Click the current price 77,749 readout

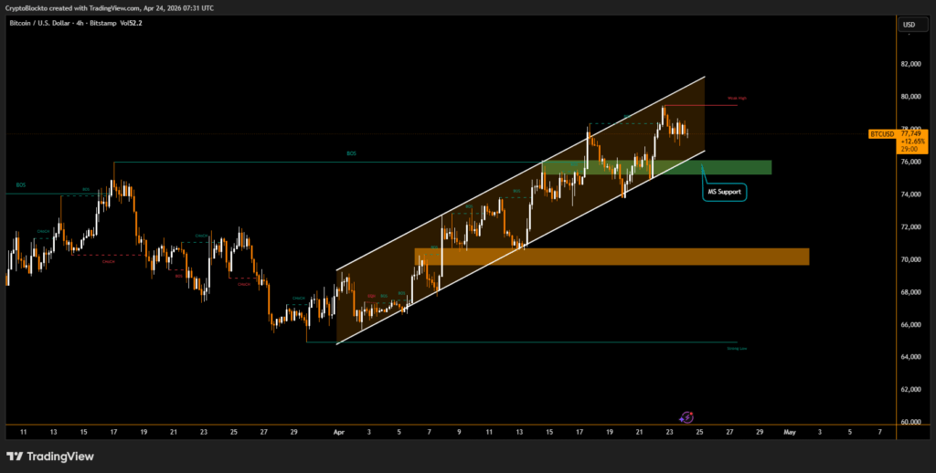click(912, 133)
